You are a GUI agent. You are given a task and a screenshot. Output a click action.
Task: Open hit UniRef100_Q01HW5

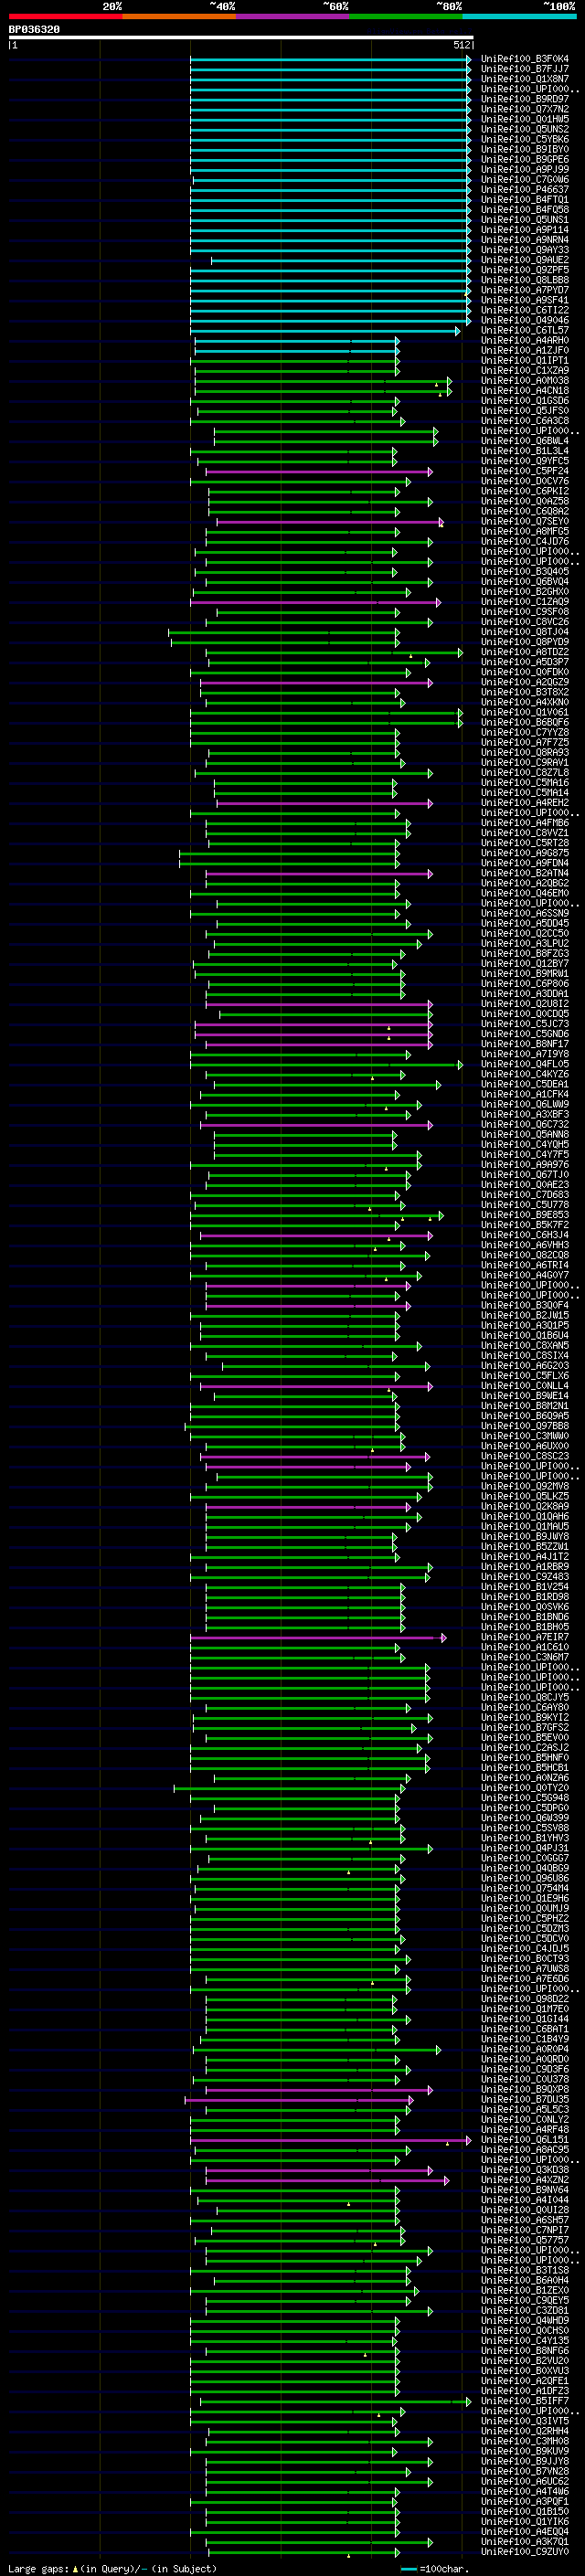[525, 119]
